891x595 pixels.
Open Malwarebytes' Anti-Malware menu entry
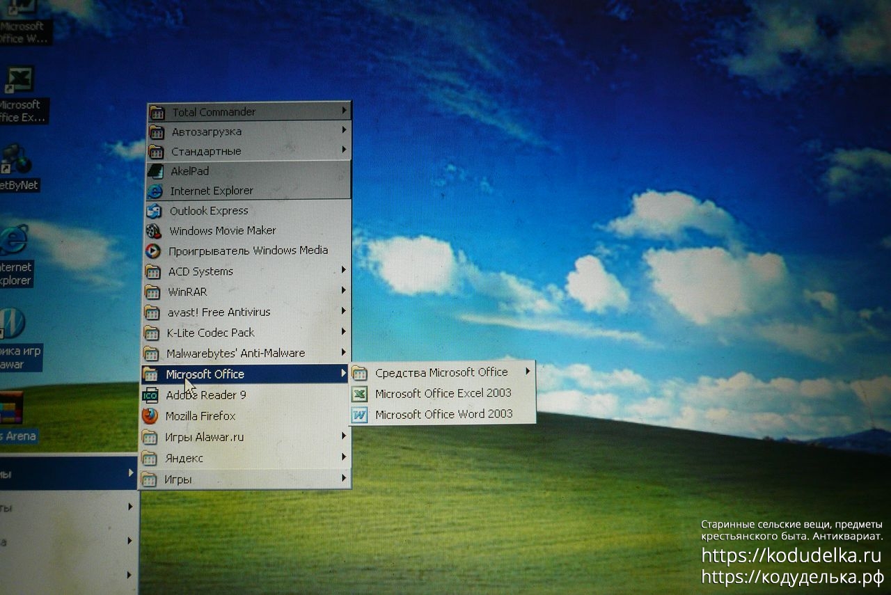coord(235,353)
